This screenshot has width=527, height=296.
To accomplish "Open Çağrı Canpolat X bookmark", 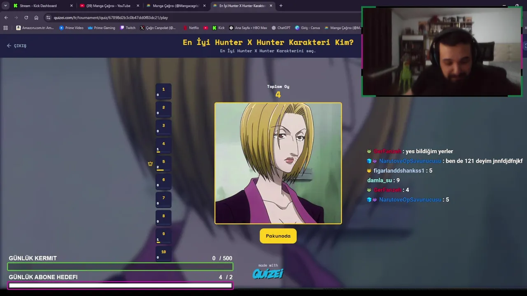I will (158, 28).
